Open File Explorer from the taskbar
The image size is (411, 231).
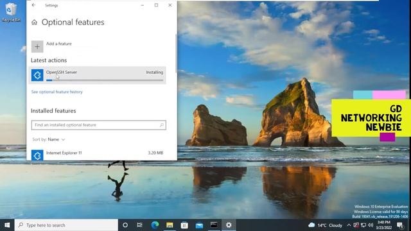[170, 225]
